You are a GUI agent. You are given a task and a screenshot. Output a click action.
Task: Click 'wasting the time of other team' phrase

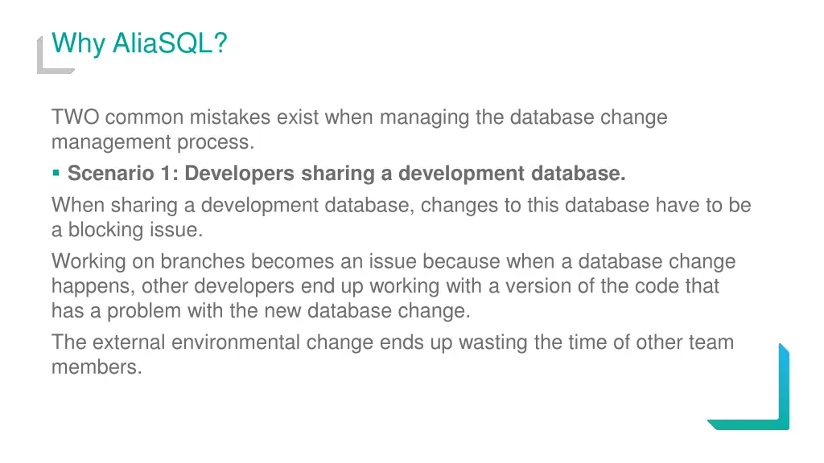596,342
